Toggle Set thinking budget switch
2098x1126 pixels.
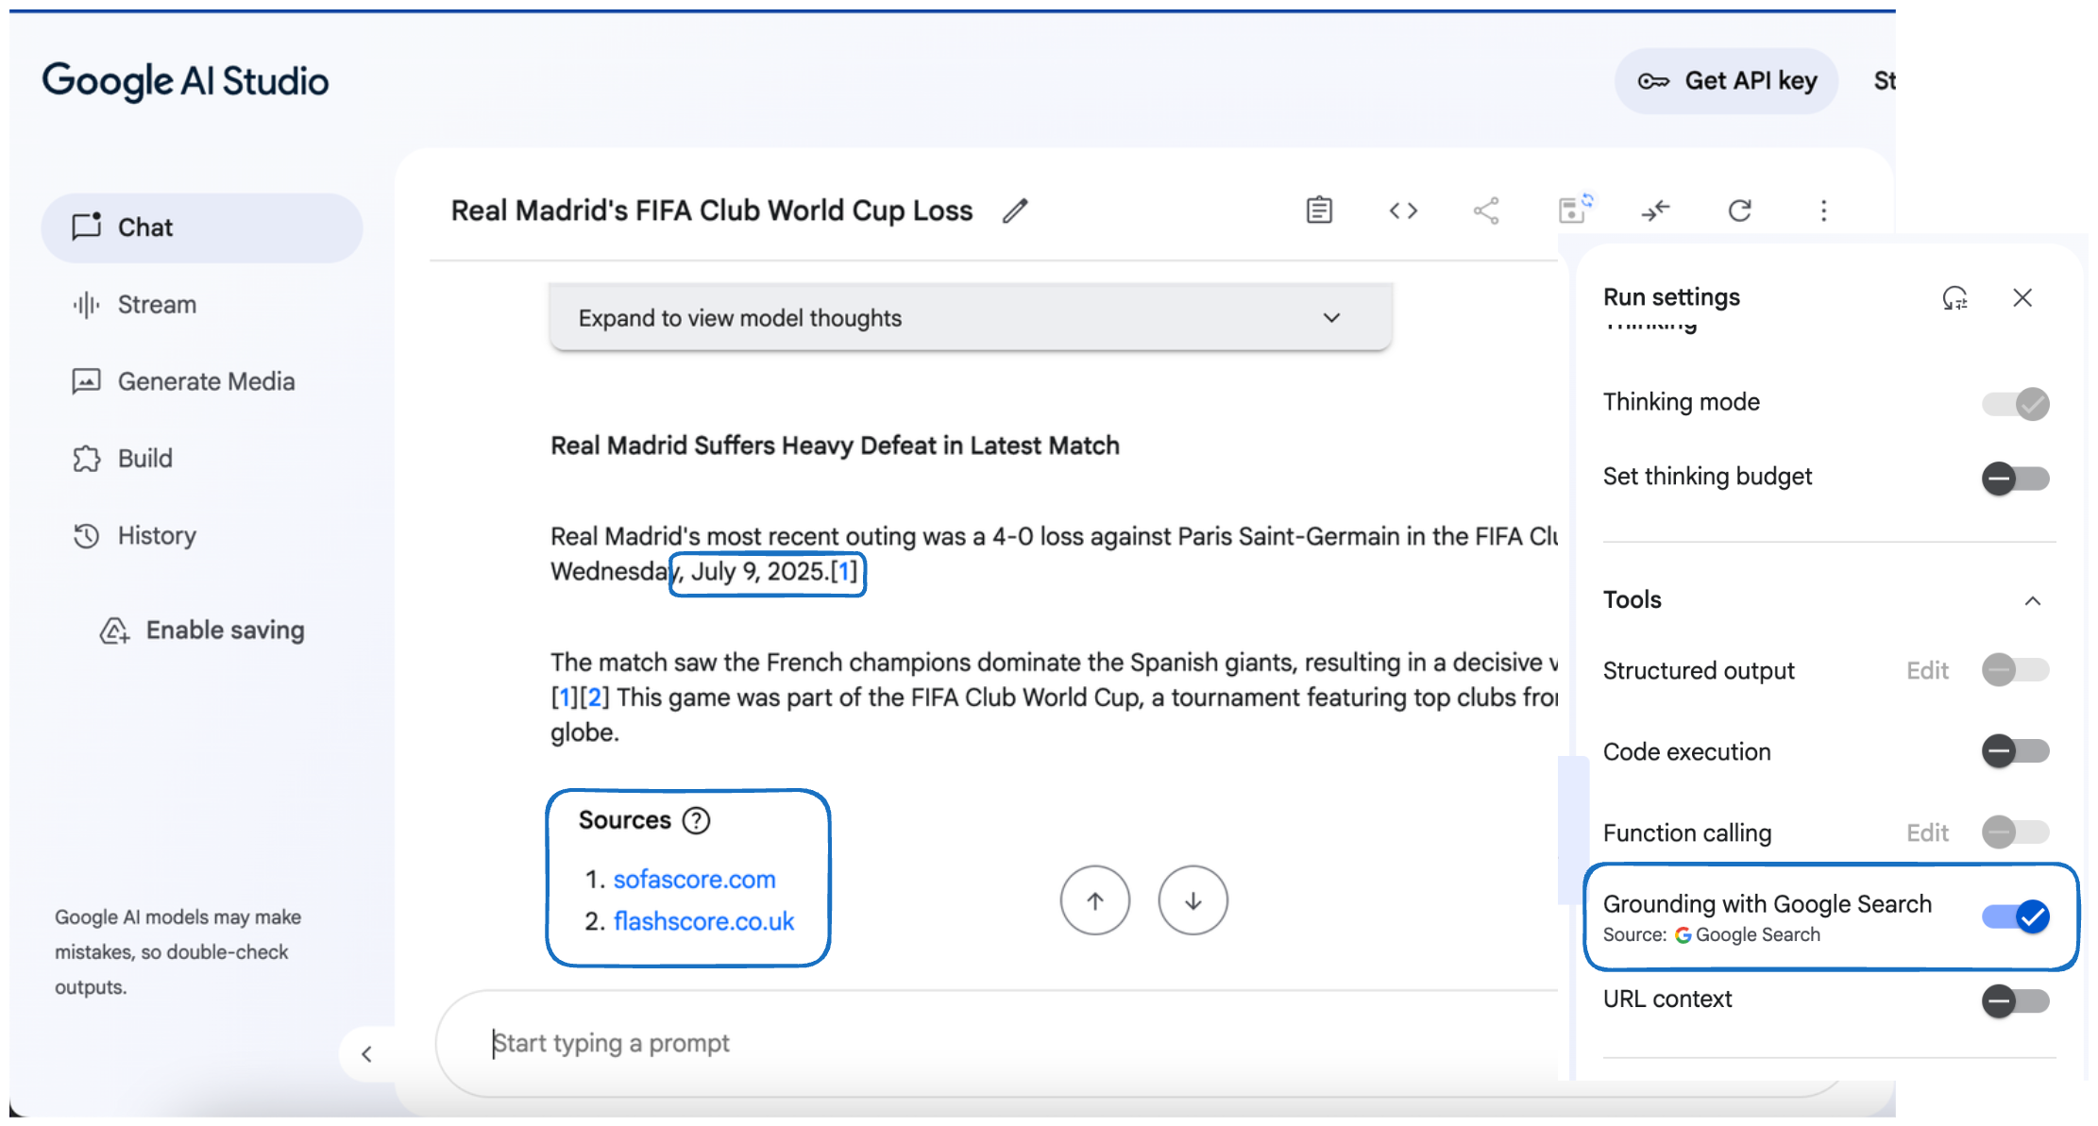coord(2015,478)
